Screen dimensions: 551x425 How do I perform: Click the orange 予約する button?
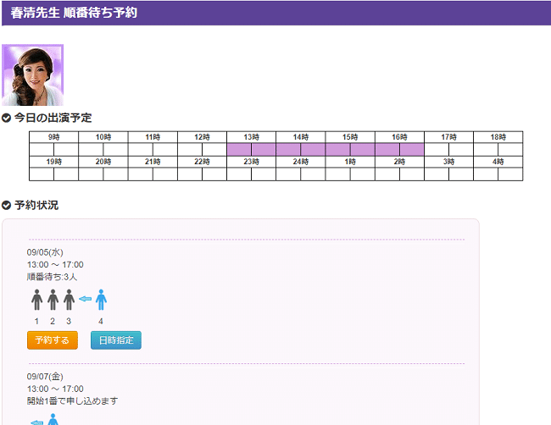53,340
